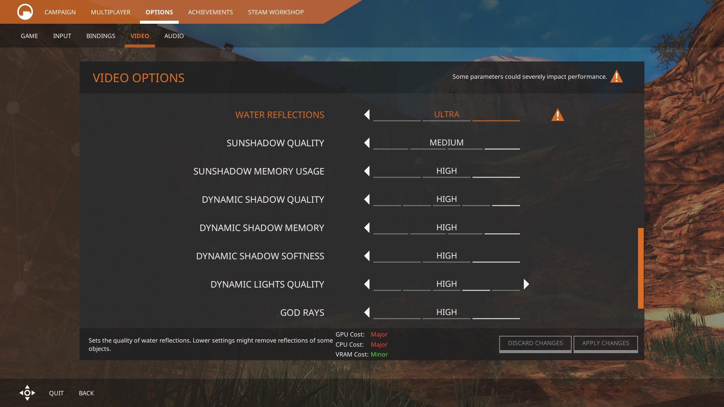724x407 pixels.
Task: Click QUIT to exit the game
Action: 56,393
